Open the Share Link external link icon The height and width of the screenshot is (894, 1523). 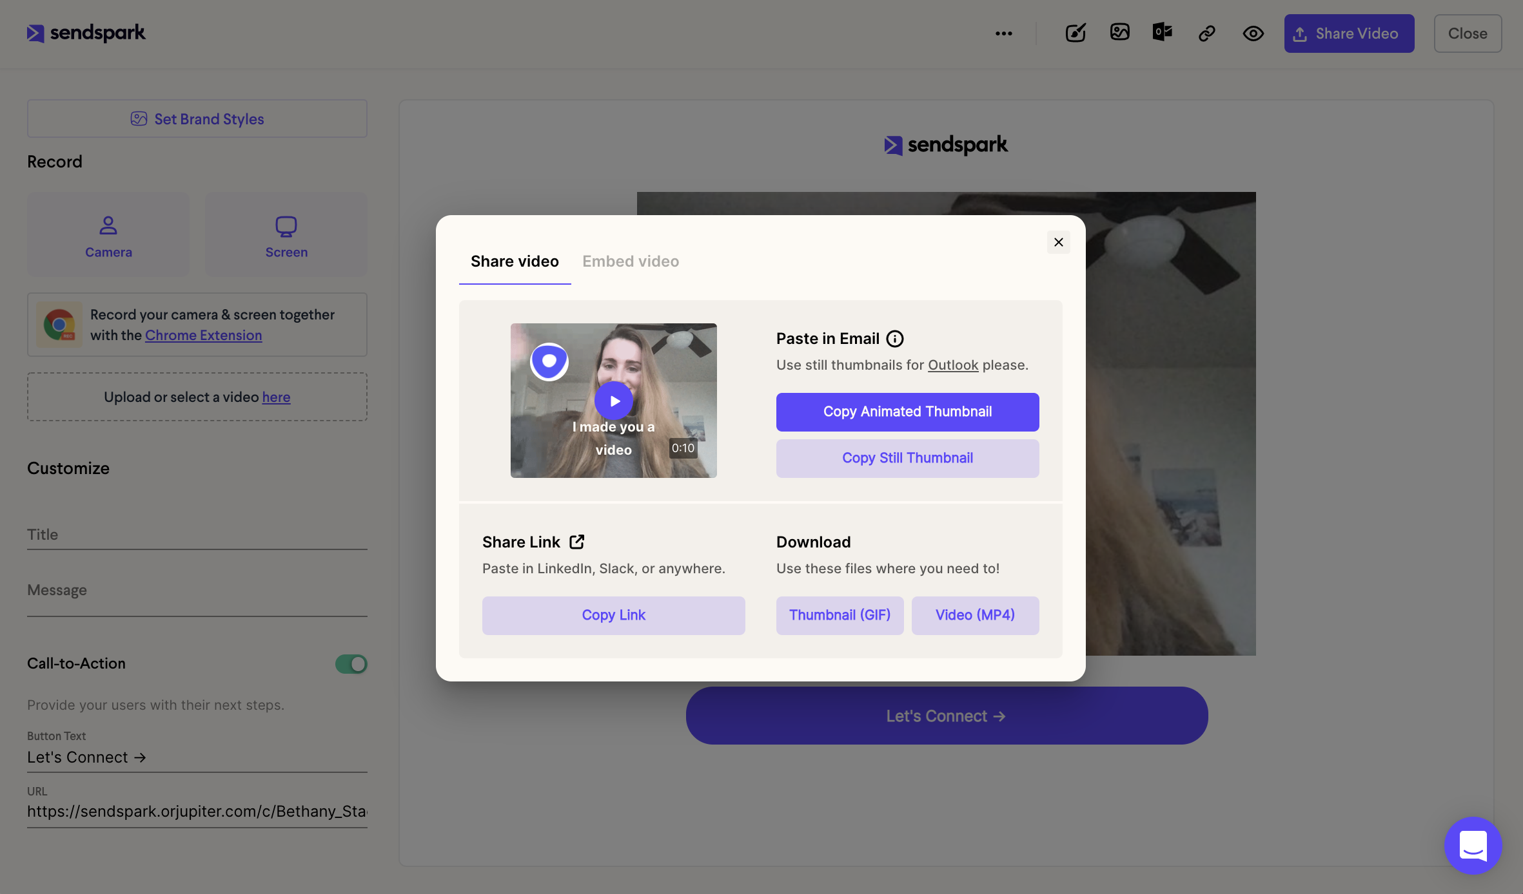point(576,542)
